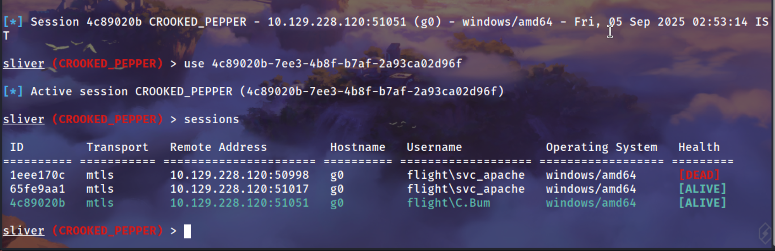This screenshot has width=775, height=251.
Task: Click the hexagon logo icon in bottom-right corner
Action: 765,233
